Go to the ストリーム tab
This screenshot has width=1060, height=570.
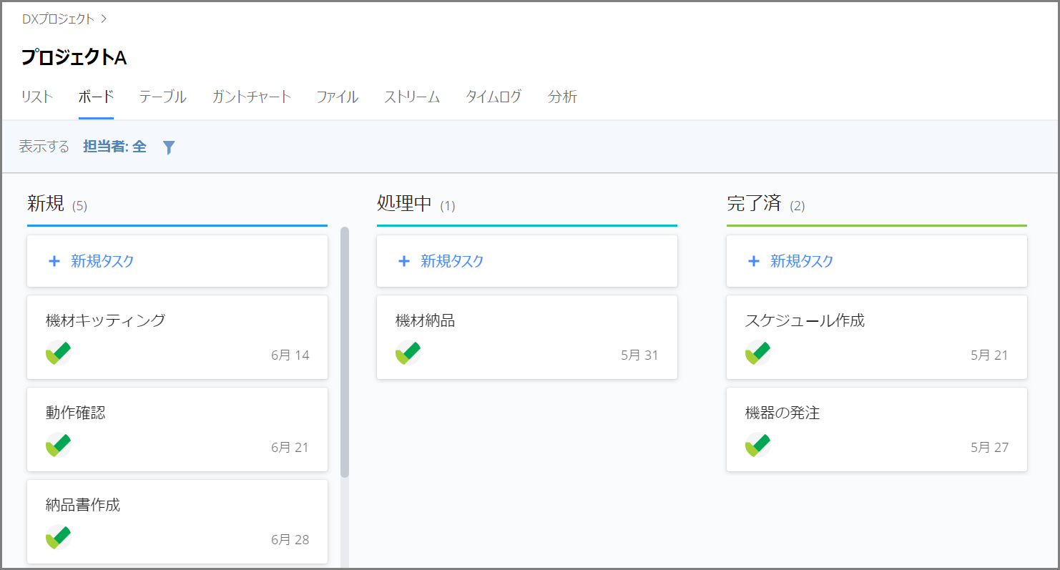(x=412, y=97)
